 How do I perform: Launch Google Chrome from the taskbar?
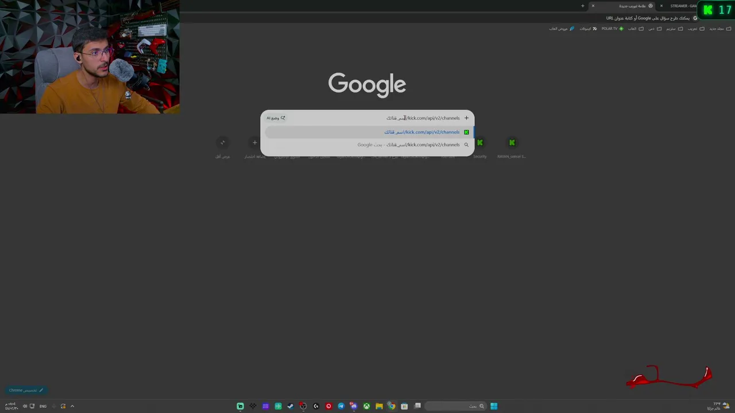[x=392, y=406]
